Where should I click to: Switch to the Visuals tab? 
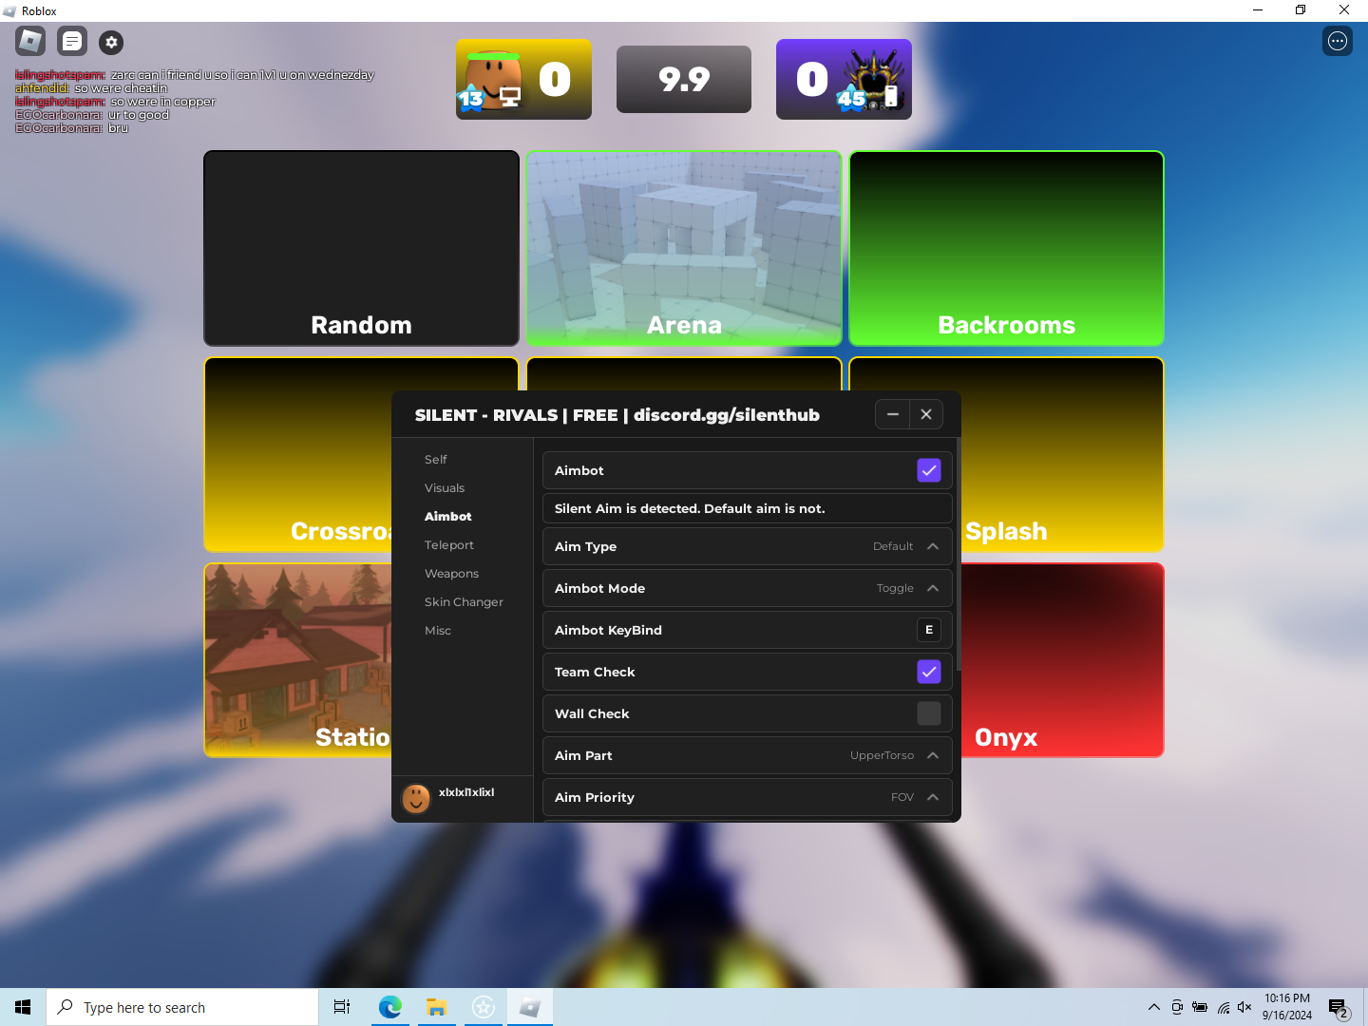tap(445, 488)
